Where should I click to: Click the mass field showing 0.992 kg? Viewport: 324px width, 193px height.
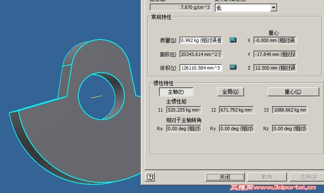pos(201,40)
